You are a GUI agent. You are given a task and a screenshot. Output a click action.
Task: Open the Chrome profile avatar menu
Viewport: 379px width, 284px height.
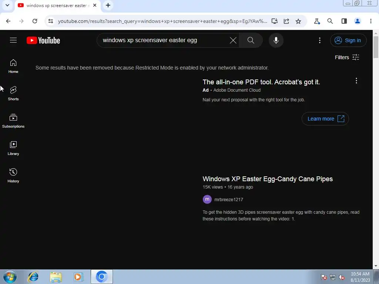coord(358,21)
